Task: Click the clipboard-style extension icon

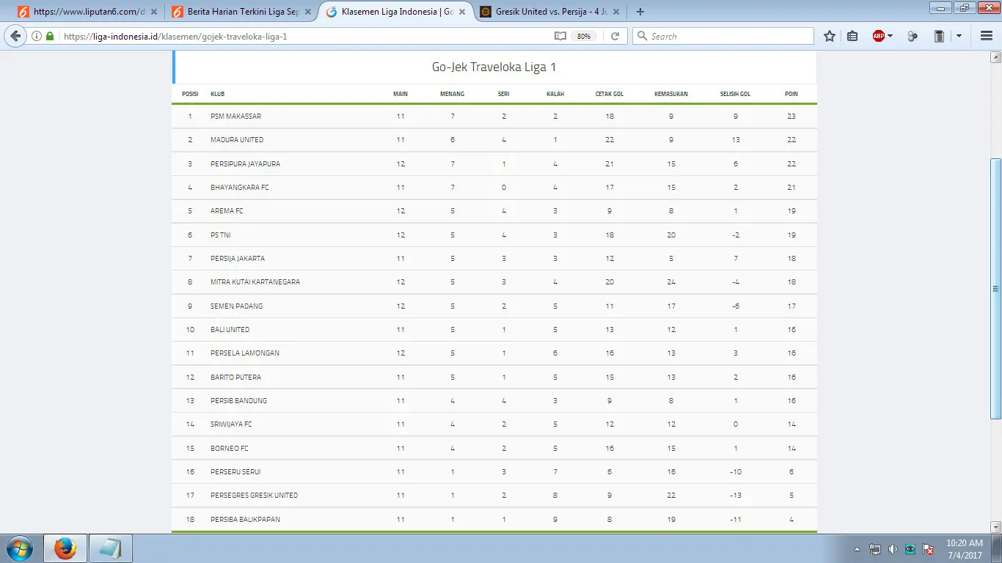Action: [x=939, y=36]
